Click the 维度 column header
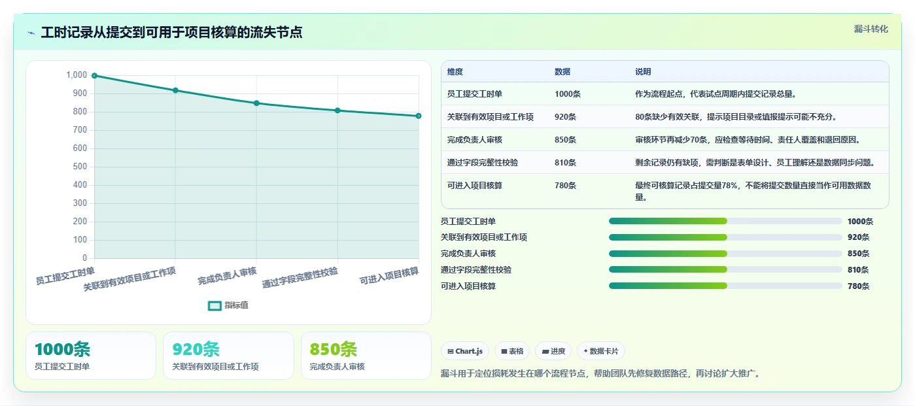The image size is (915, 406). 455,72
